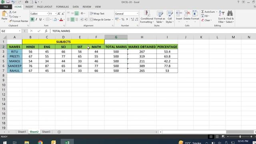The height and width of the screenshot is (144, 256).
Task: Click the Fill Color paint bucket
Action: tap(55, 20)
